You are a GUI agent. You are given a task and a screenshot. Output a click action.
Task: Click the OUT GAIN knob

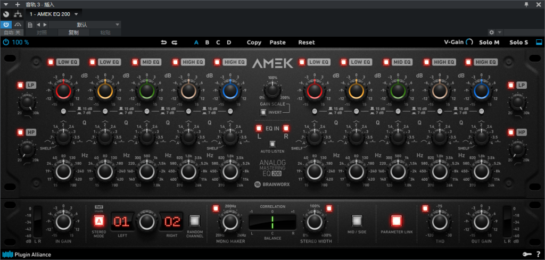click(481, 221)
